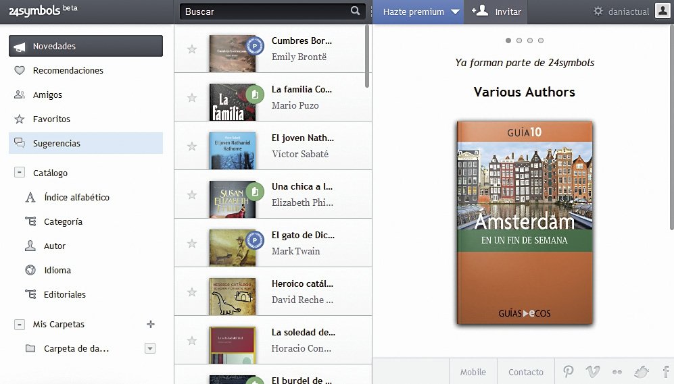Browse Índice alfabético
674x384 pixels.
coord(76,197)
